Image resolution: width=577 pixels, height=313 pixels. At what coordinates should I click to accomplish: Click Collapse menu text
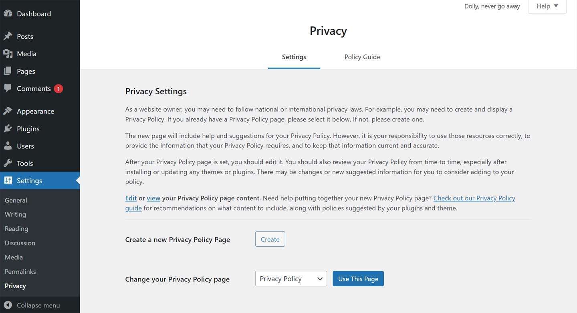38,305
